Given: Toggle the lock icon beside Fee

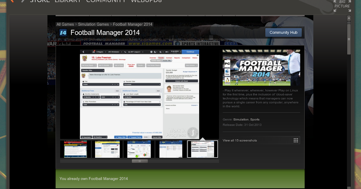Looking at the screenshot, I should tap(83, 81).
